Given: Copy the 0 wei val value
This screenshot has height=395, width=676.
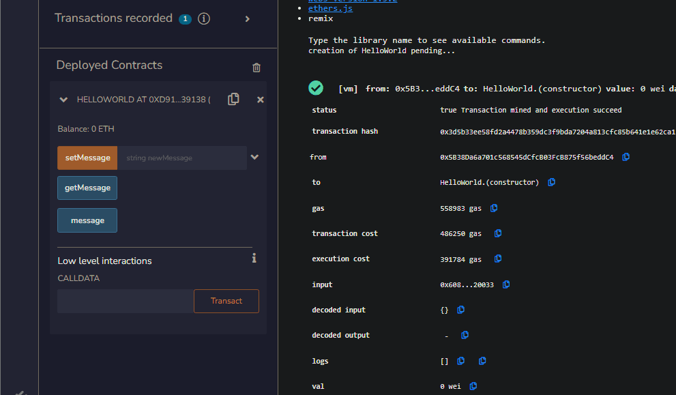Looking at the screenshot, I should click(x=473, y=386).
